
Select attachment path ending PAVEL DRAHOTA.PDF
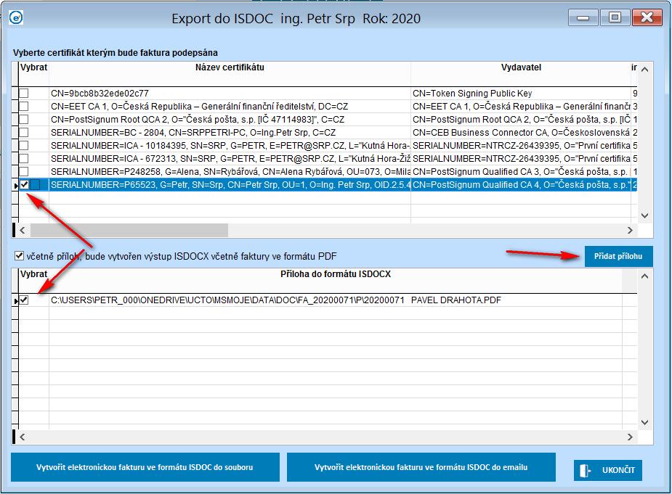coord(276,300)
